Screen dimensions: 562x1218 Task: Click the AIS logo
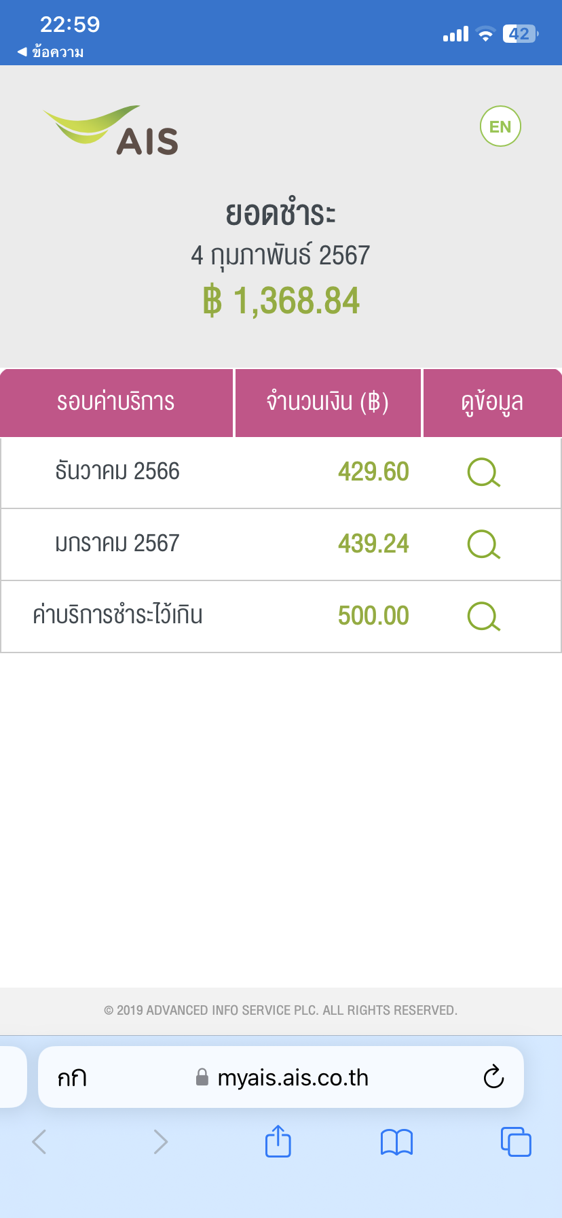112,130
